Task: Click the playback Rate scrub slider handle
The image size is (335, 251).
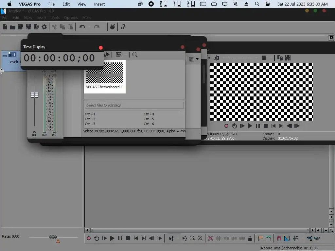Action: click(53, 237)
